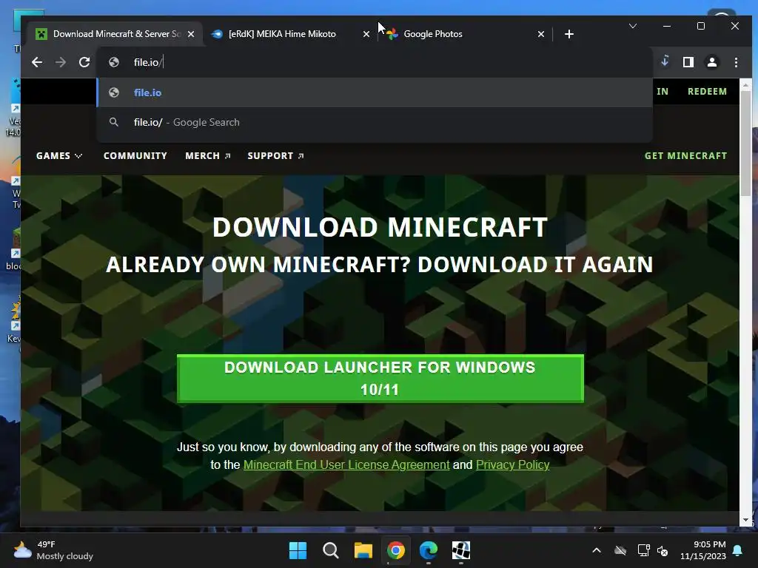Select the file.io/ Google Search suggestion
Screen dimensions: 758x568
click(x=375, y=123)
